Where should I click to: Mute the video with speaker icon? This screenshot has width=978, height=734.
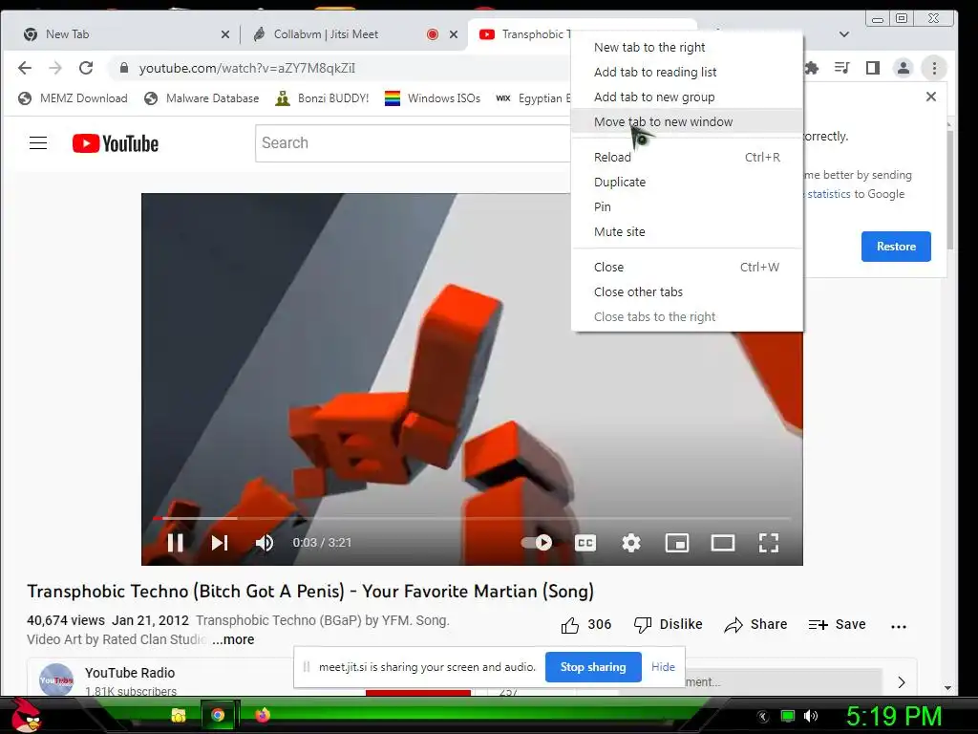click(265, 543)
